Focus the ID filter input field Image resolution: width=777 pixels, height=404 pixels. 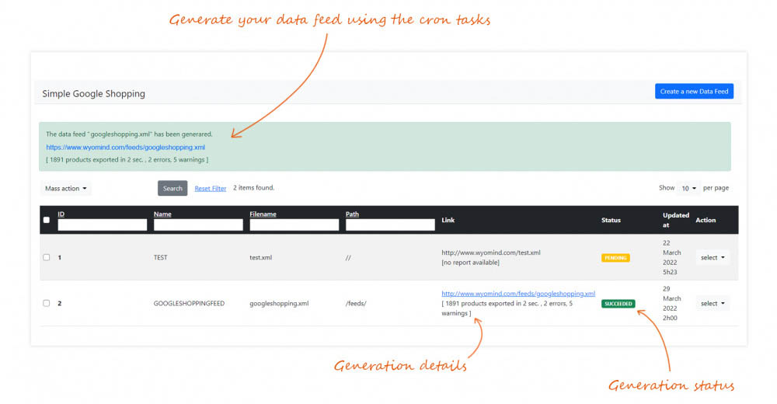pyautogui.click(x=102, y=225)
